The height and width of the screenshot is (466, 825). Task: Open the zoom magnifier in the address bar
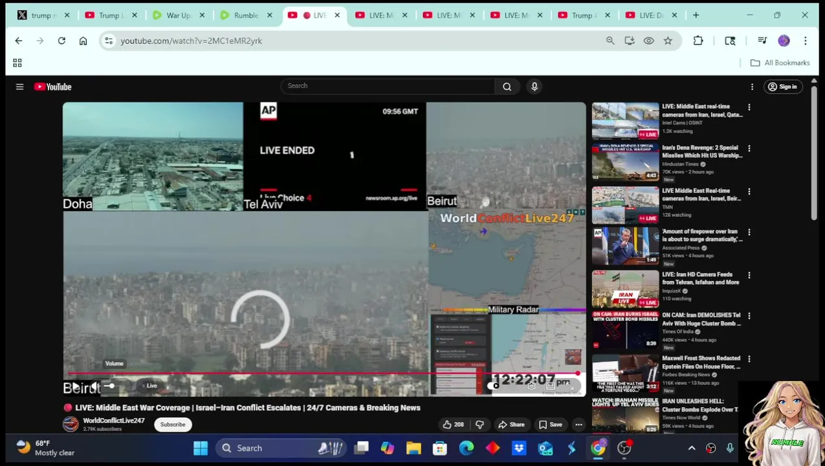[x=610, y=41]
